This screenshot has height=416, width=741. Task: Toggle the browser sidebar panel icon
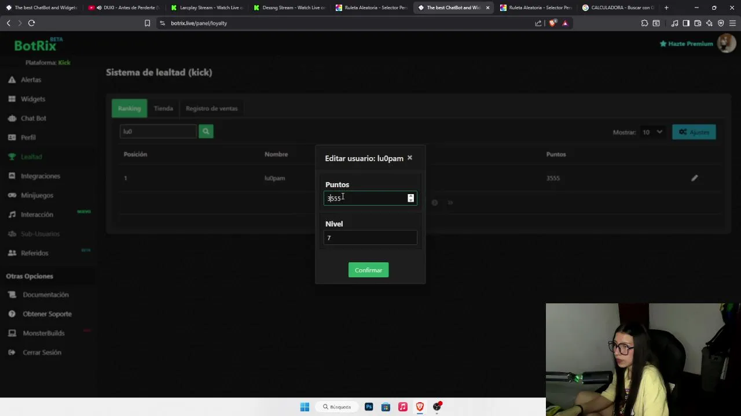(x=686, y=23)
